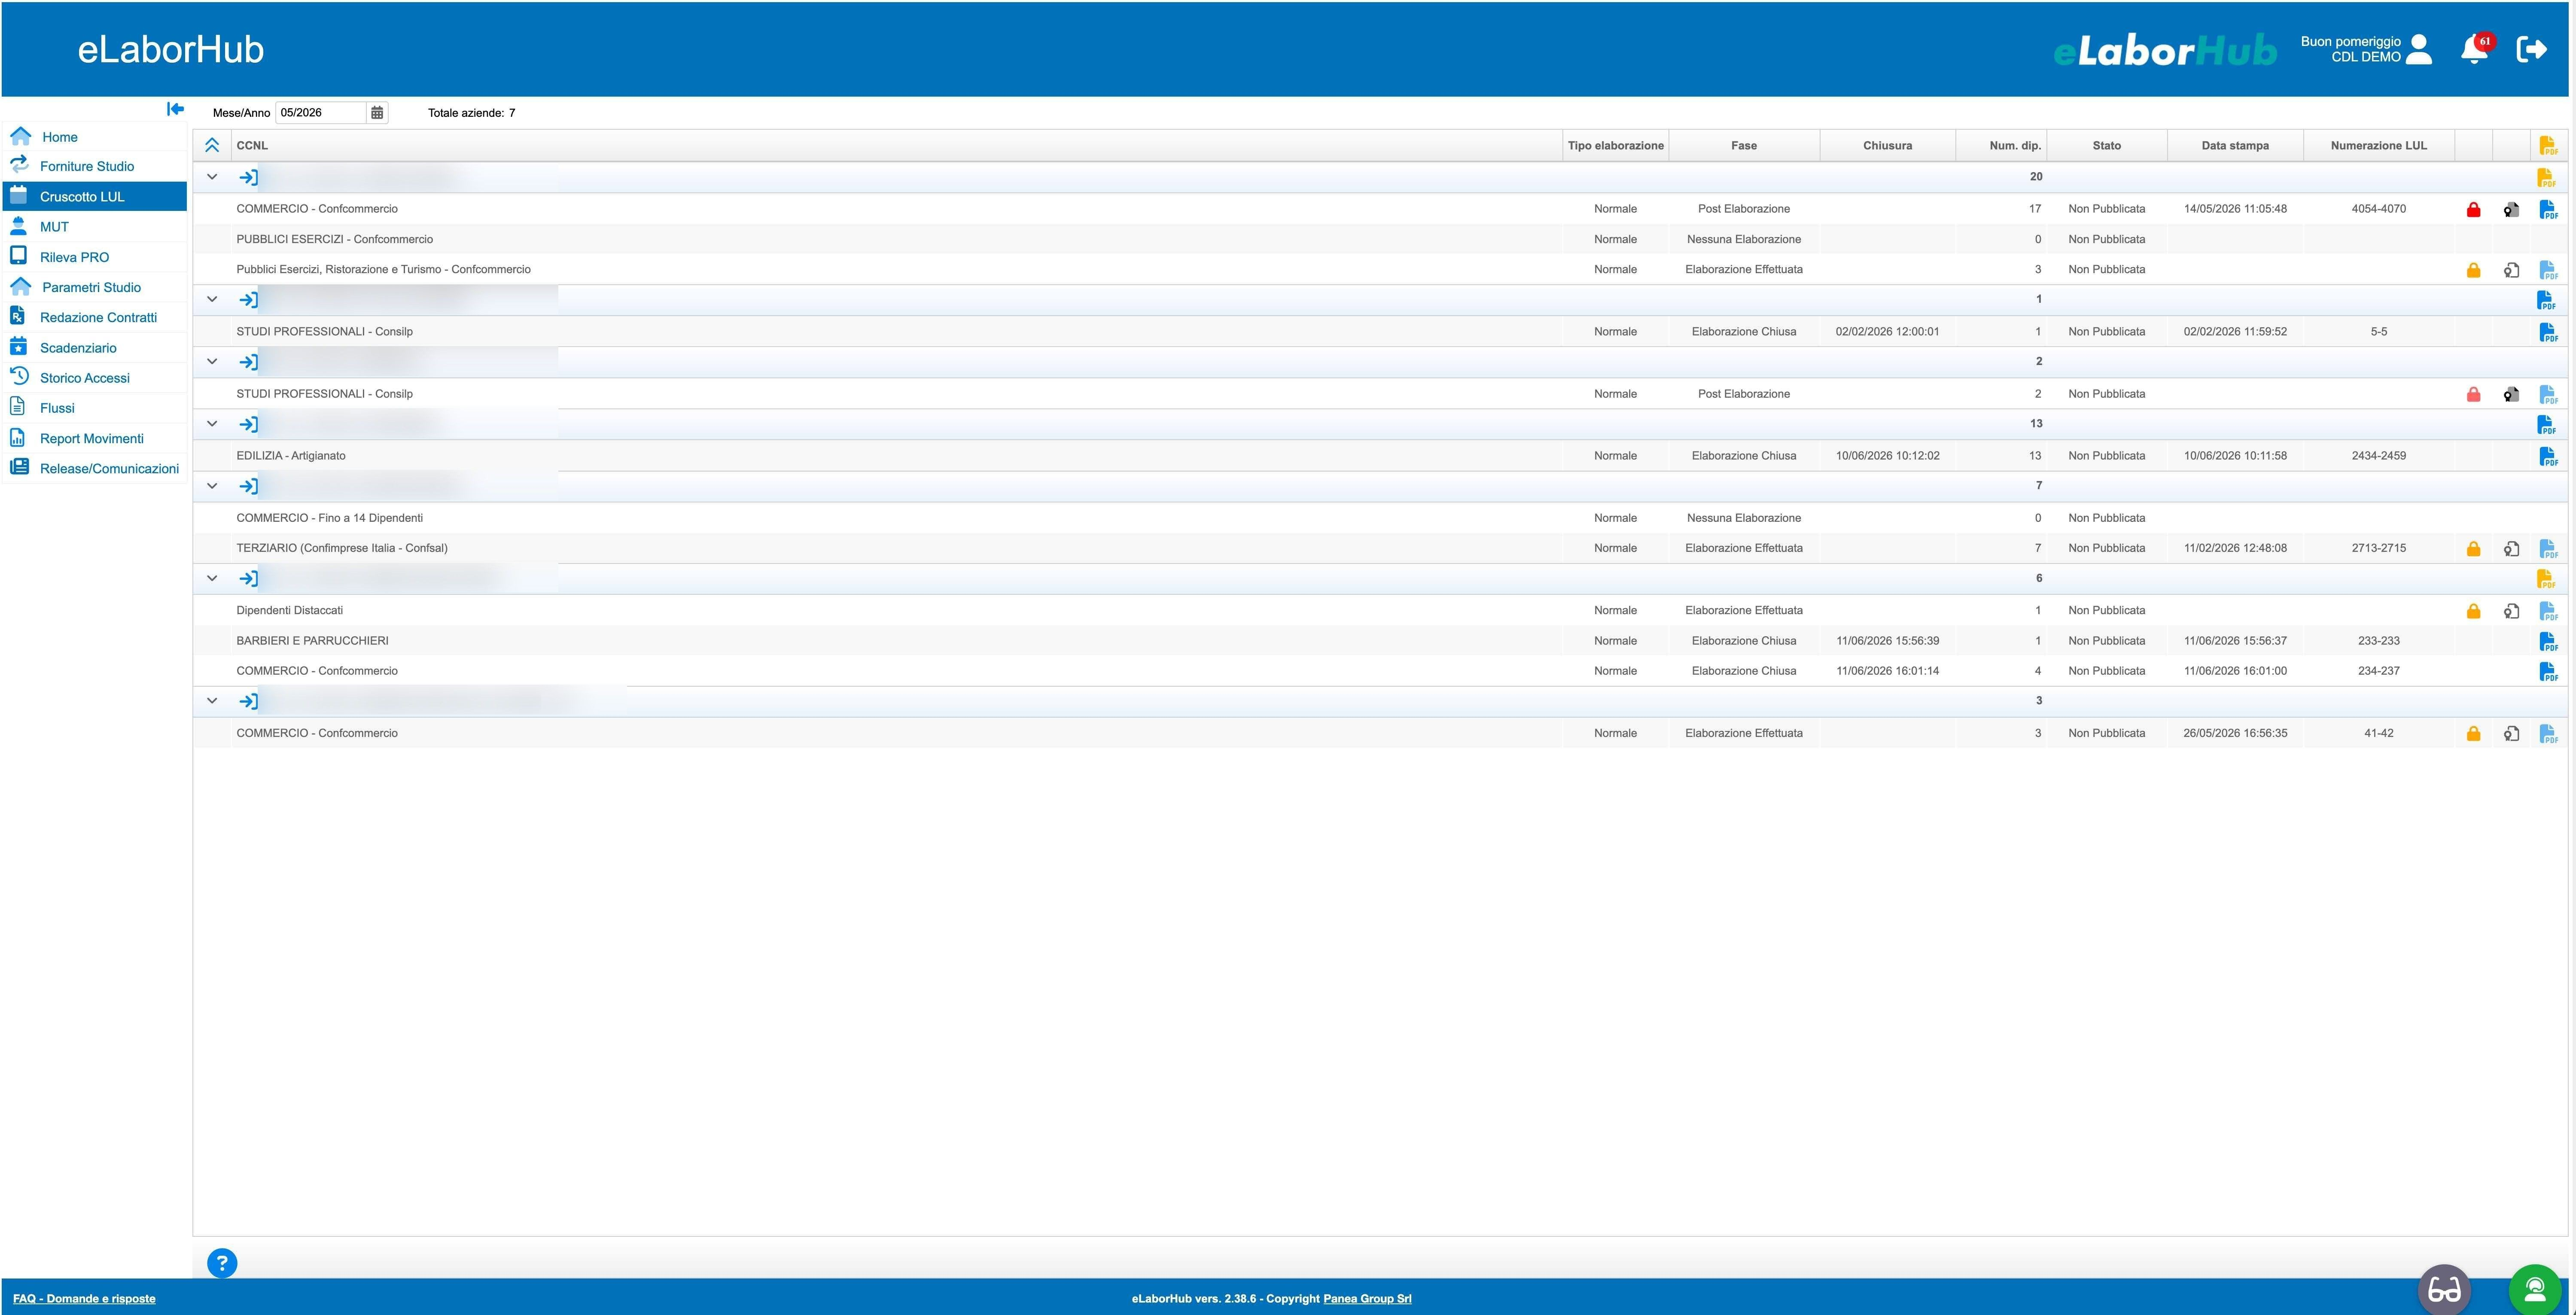The image size is (2576, 1315).
Task: Collapse the company group totaling 20 employees
Action: pos(212,177)
